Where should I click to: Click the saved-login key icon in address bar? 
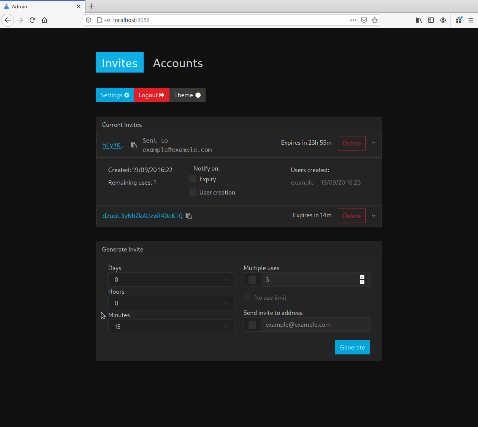coord(108,20)
